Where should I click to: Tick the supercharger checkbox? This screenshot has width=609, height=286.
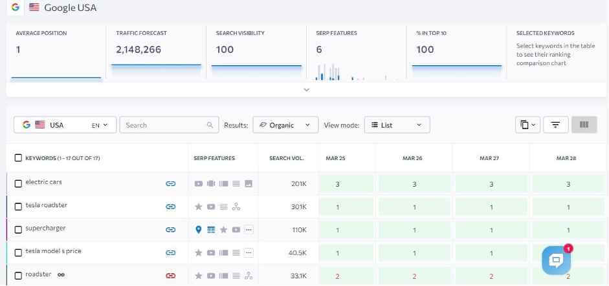(x=18, y=230)
